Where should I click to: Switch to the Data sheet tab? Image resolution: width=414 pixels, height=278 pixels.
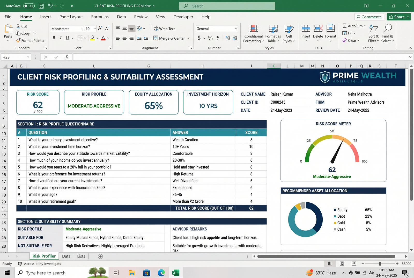pos(66,256)
